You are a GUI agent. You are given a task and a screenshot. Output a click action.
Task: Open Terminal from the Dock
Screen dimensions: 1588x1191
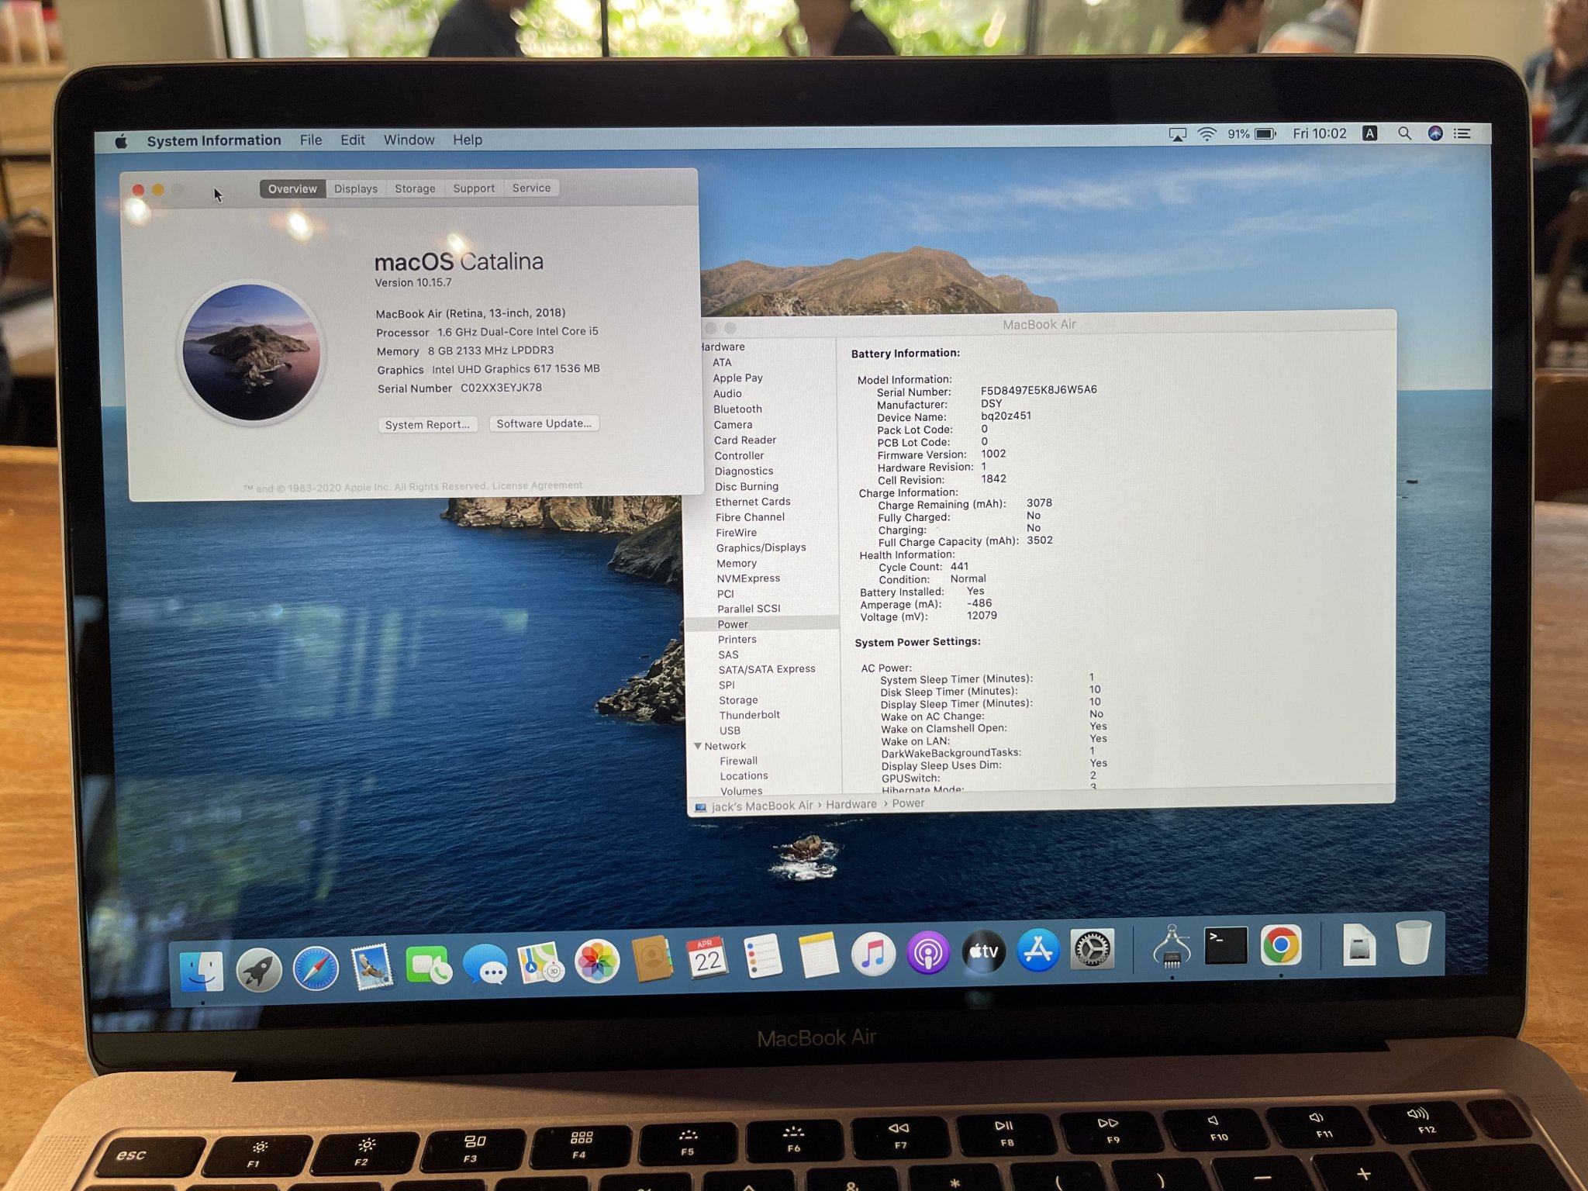[x=1225, y=945]
